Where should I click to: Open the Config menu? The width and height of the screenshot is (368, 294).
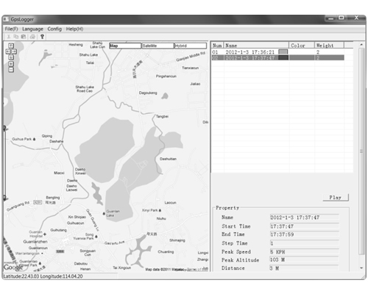54,29
